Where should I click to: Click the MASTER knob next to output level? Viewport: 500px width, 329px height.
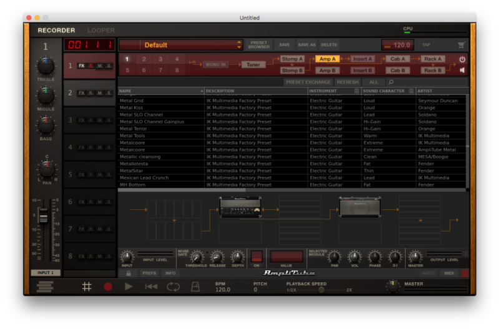point(415,257)
